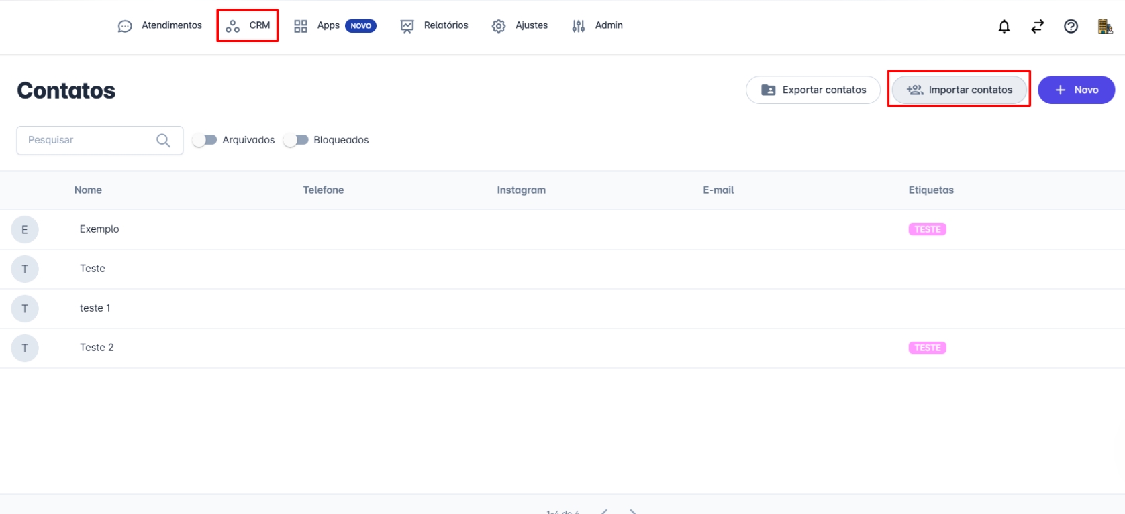1125x514 pixels.
Task: Click the avatar for teste 1
Action: coord(25,308)
